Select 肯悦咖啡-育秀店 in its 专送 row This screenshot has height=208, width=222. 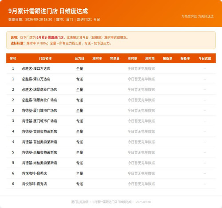[x=35, y=184]
